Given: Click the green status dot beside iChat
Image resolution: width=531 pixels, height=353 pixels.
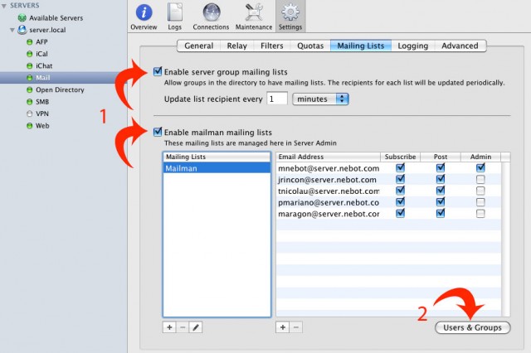Looking at the screenshot, I should (30, 66).
